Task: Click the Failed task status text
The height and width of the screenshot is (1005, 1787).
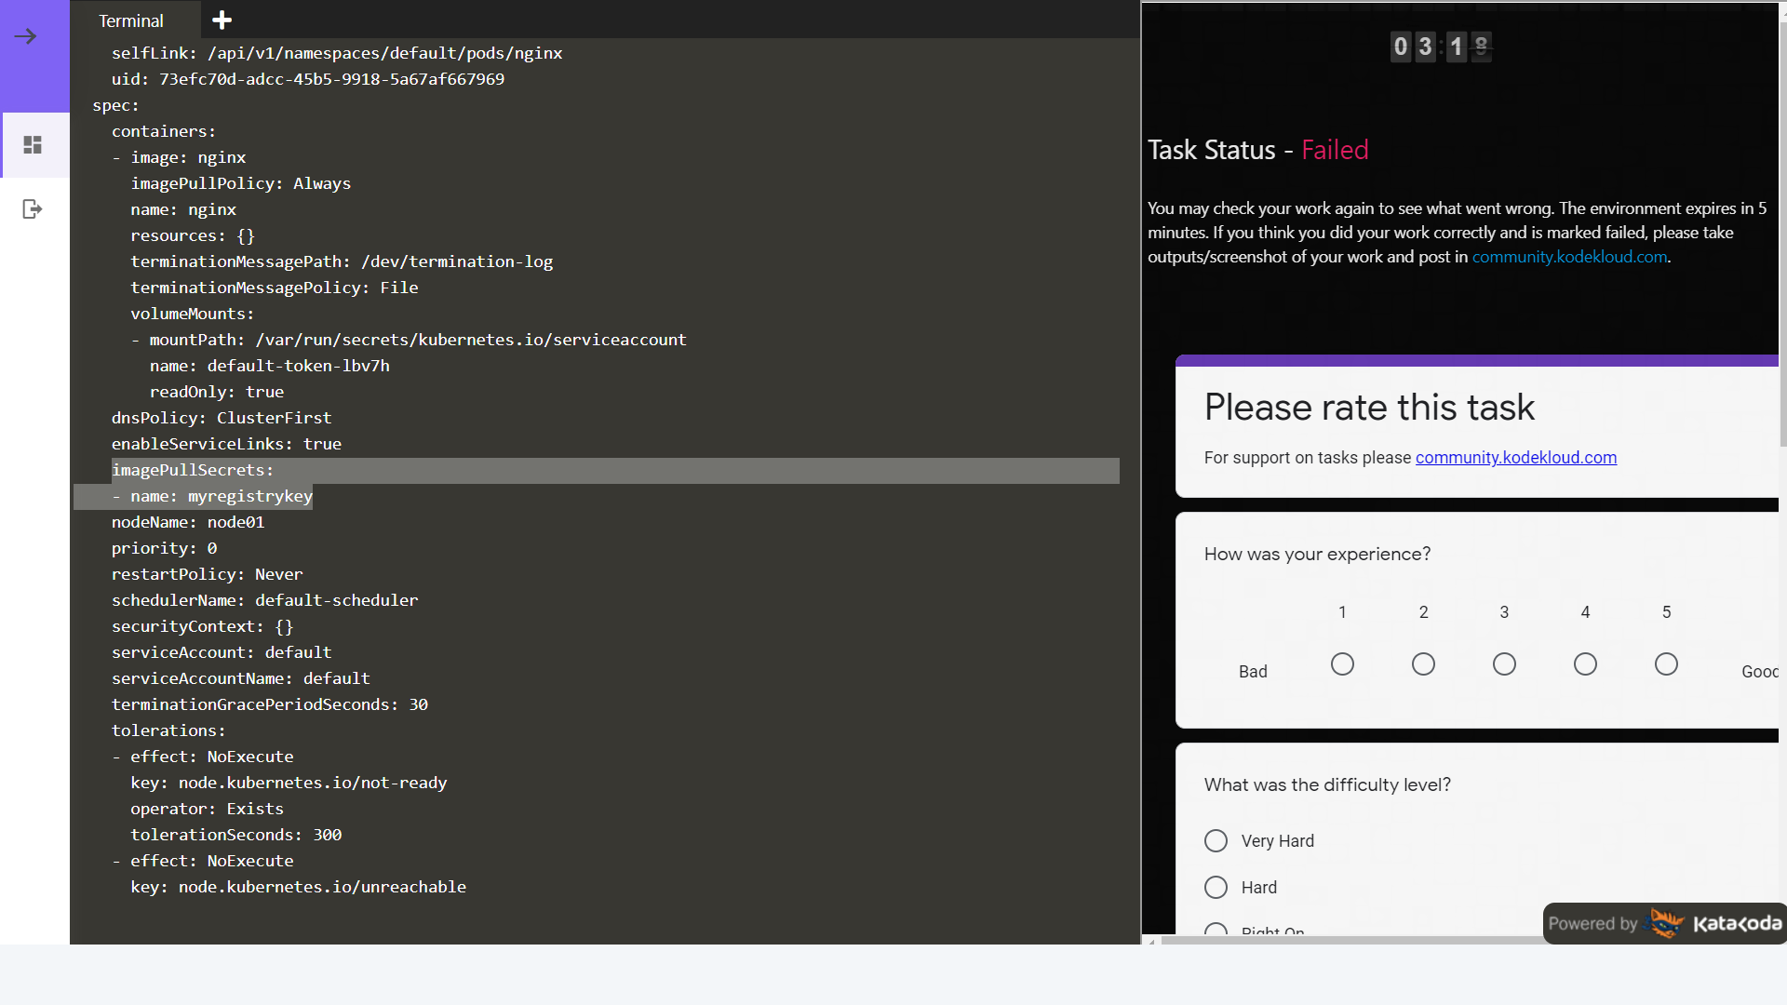Action: click(x=1335, y=150)
